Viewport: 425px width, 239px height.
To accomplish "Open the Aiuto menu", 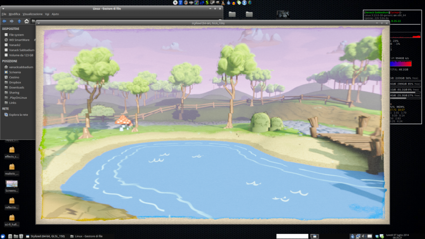I will (55, 14).
